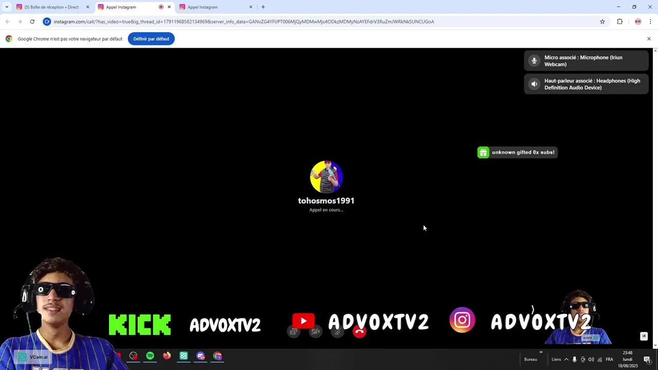Open the notification center icon
Screen dimensions: 658x370
pyautogui.click(x=648, y=360)
